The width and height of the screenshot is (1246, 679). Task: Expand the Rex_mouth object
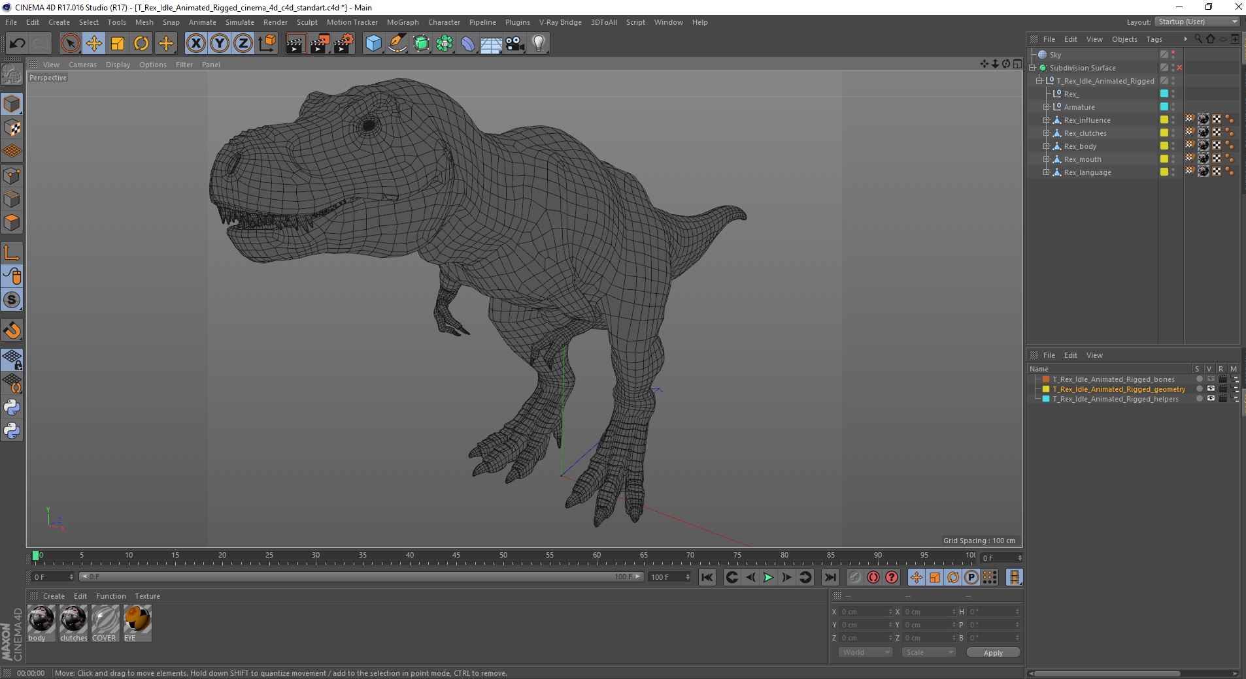click(x=1046, y=159)
